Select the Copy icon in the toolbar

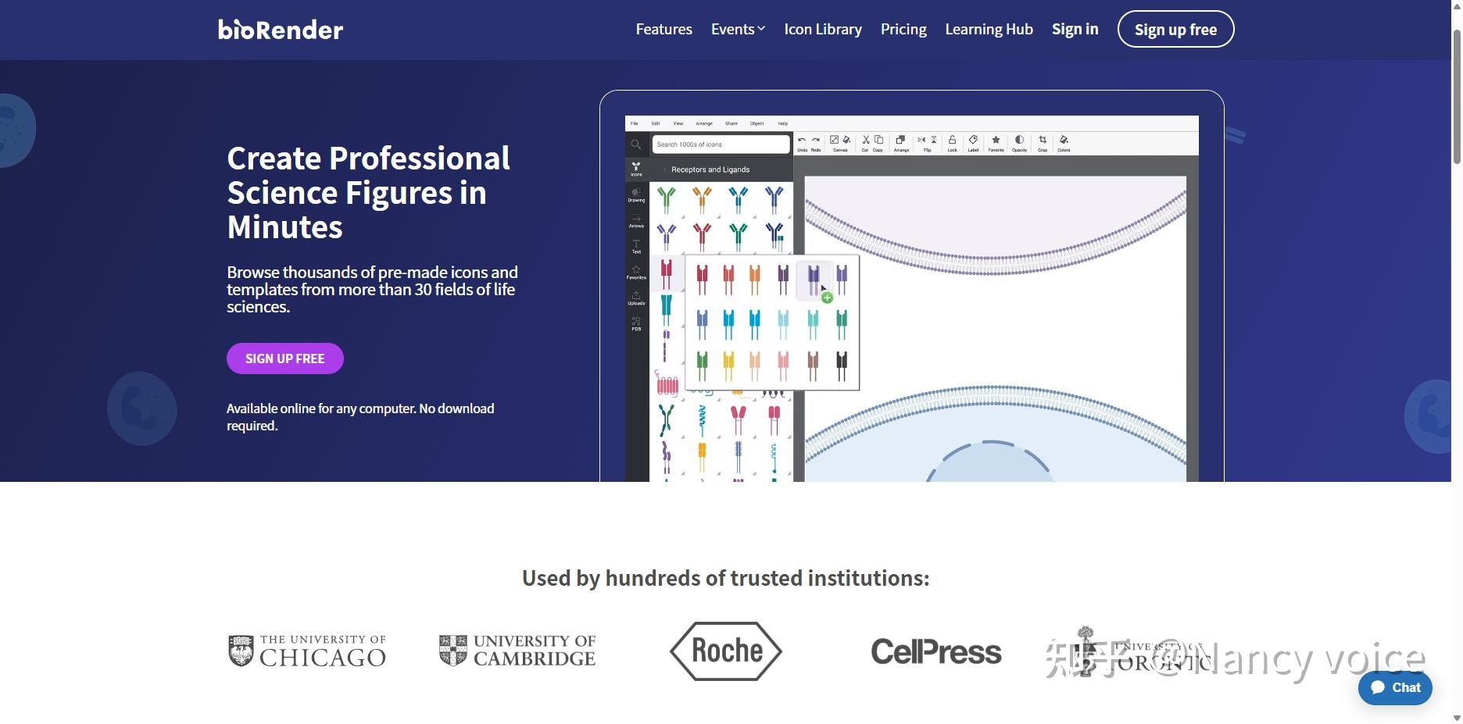coord(878,141)
